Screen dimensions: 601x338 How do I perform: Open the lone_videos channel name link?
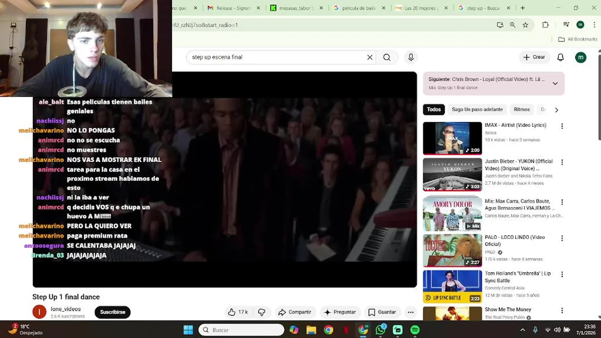(x=66, y=309)
